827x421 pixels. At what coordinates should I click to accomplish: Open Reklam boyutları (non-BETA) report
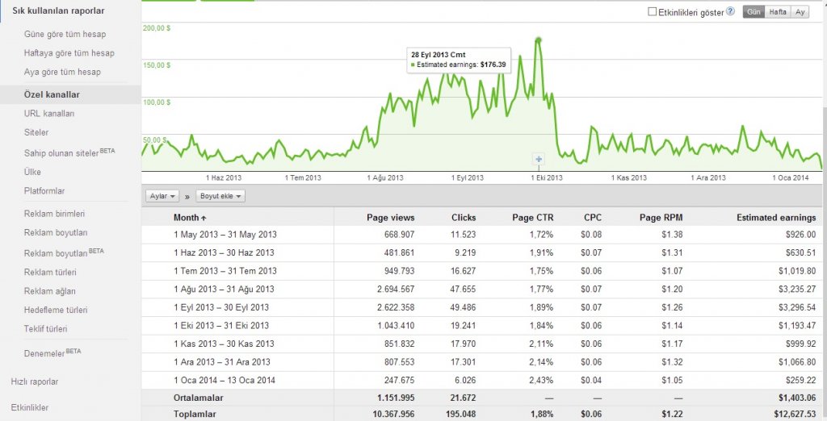pos(56,232)
